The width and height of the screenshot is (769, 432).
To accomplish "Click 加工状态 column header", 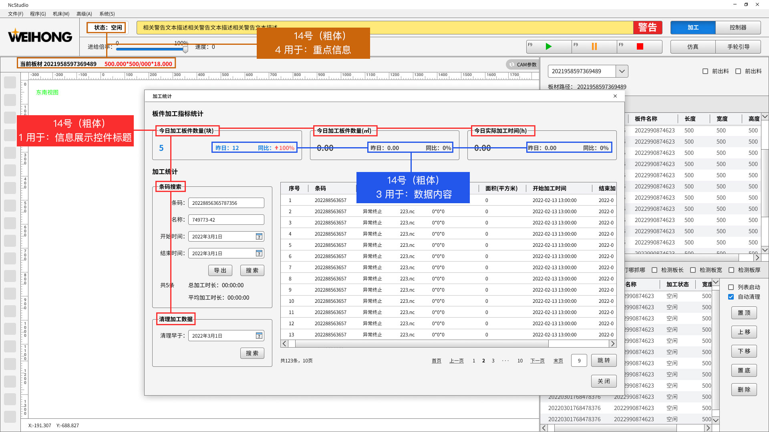I will click(x=678, y=284).
